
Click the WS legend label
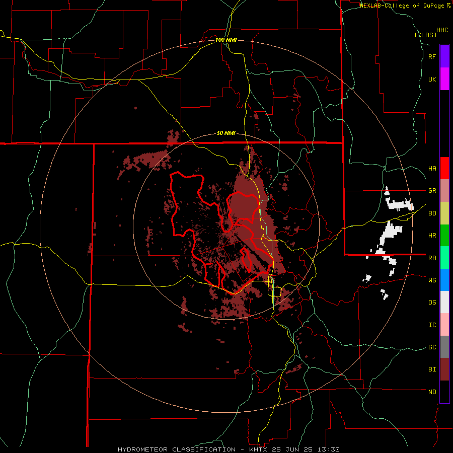[432, 280]
